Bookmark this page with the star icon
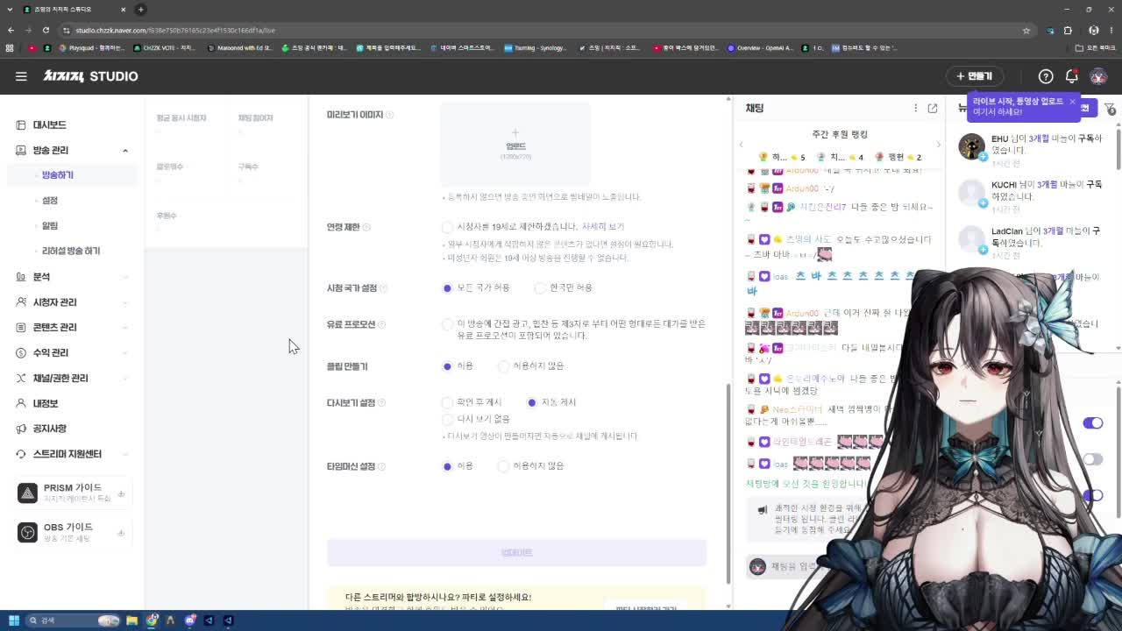Image resolution: width=1122 pixels, height=631 pixels. (1026, 30)
